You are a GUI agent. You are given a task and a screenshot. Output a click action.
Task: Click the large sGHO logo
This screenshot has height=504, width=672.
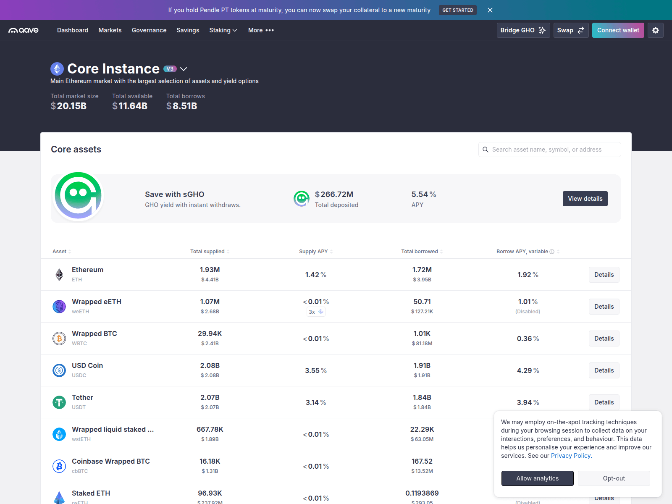click(x=78, y=196)
